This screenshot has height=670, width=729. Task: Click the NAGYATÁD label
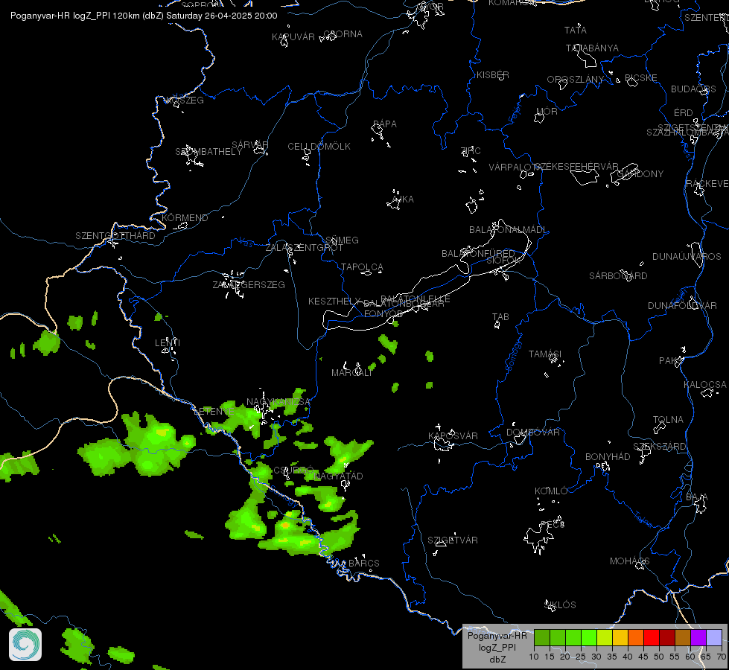click(x=338, y=476)
